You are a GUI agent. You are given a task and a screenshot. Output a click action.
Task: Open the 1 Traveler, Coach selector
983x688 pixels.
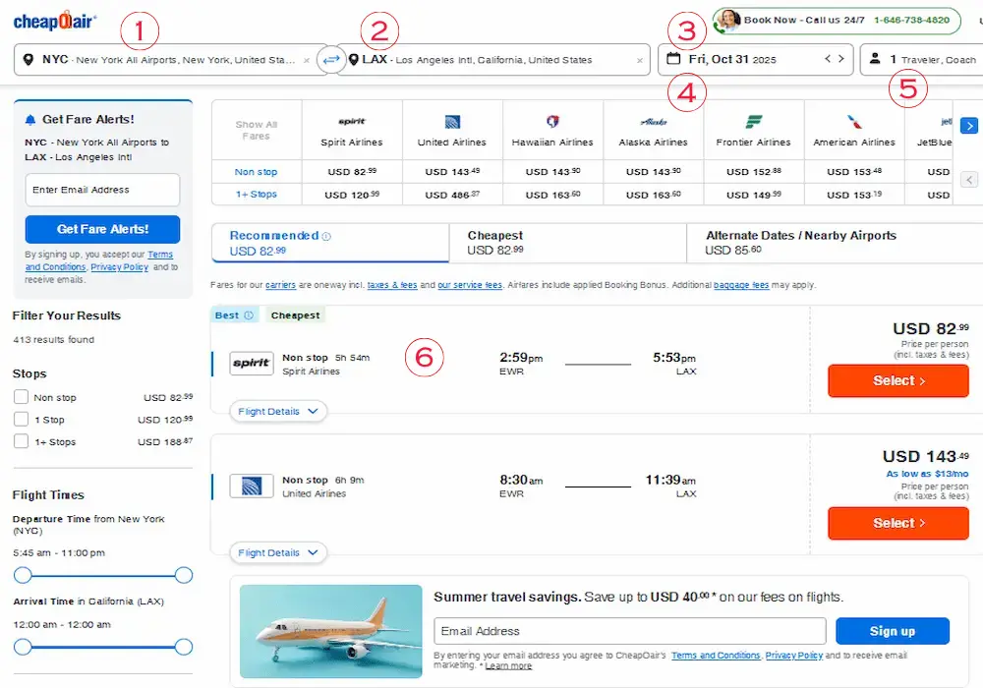point(922,60)
